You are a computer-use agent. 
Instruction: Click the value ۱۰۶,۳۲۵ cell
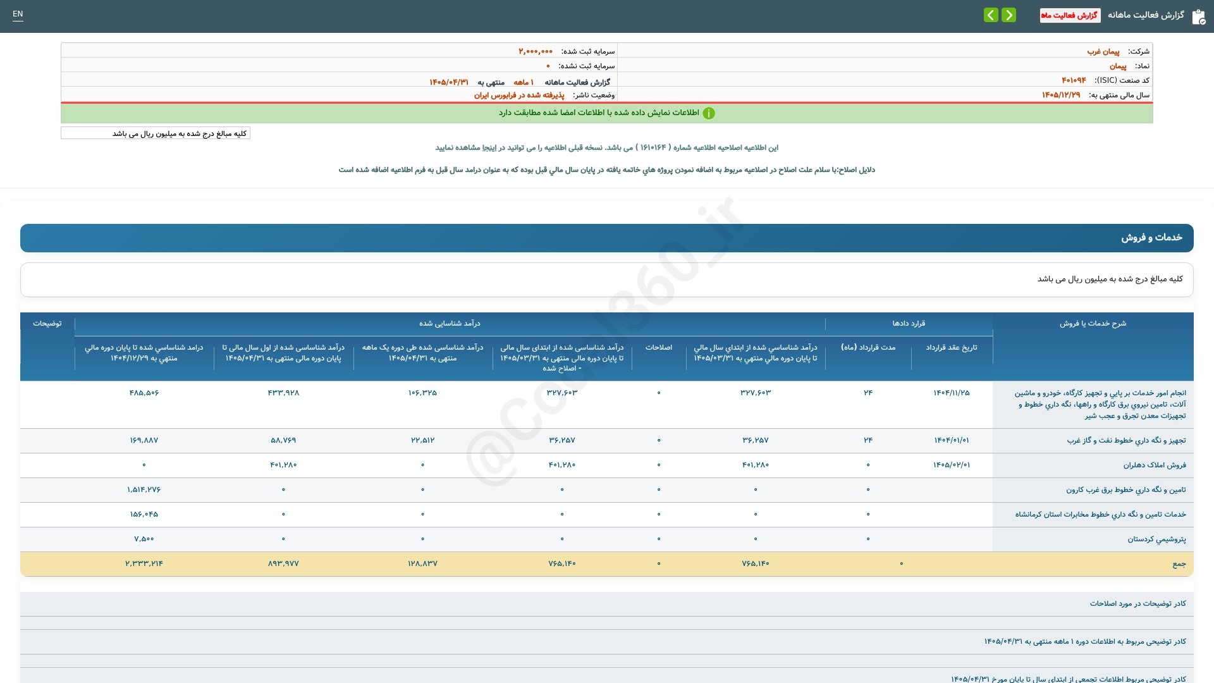pos(422,393)
